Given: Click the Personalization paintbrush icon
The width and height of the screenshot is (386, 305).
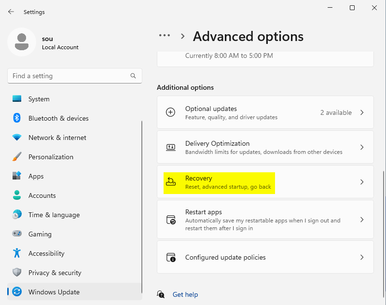Looking at the screenshot, I should tap(17, 156).
